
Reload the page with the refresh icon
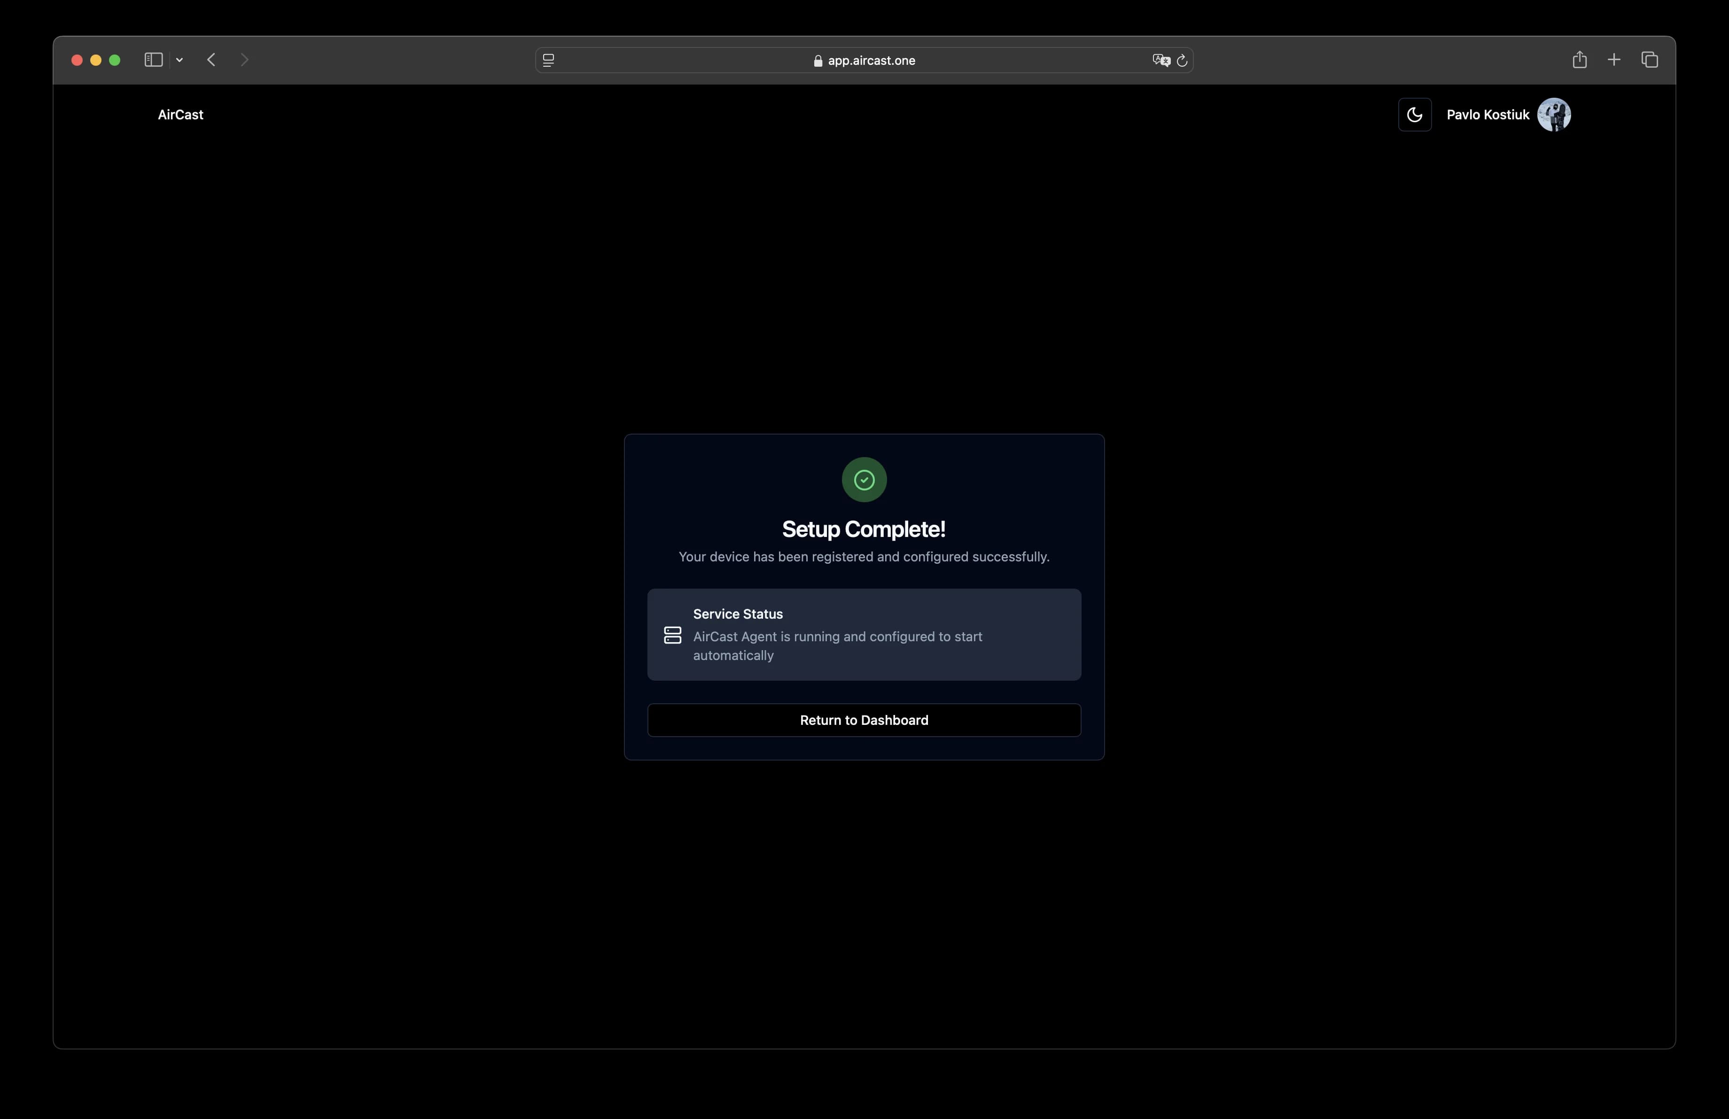click(x=1182, y=60)
